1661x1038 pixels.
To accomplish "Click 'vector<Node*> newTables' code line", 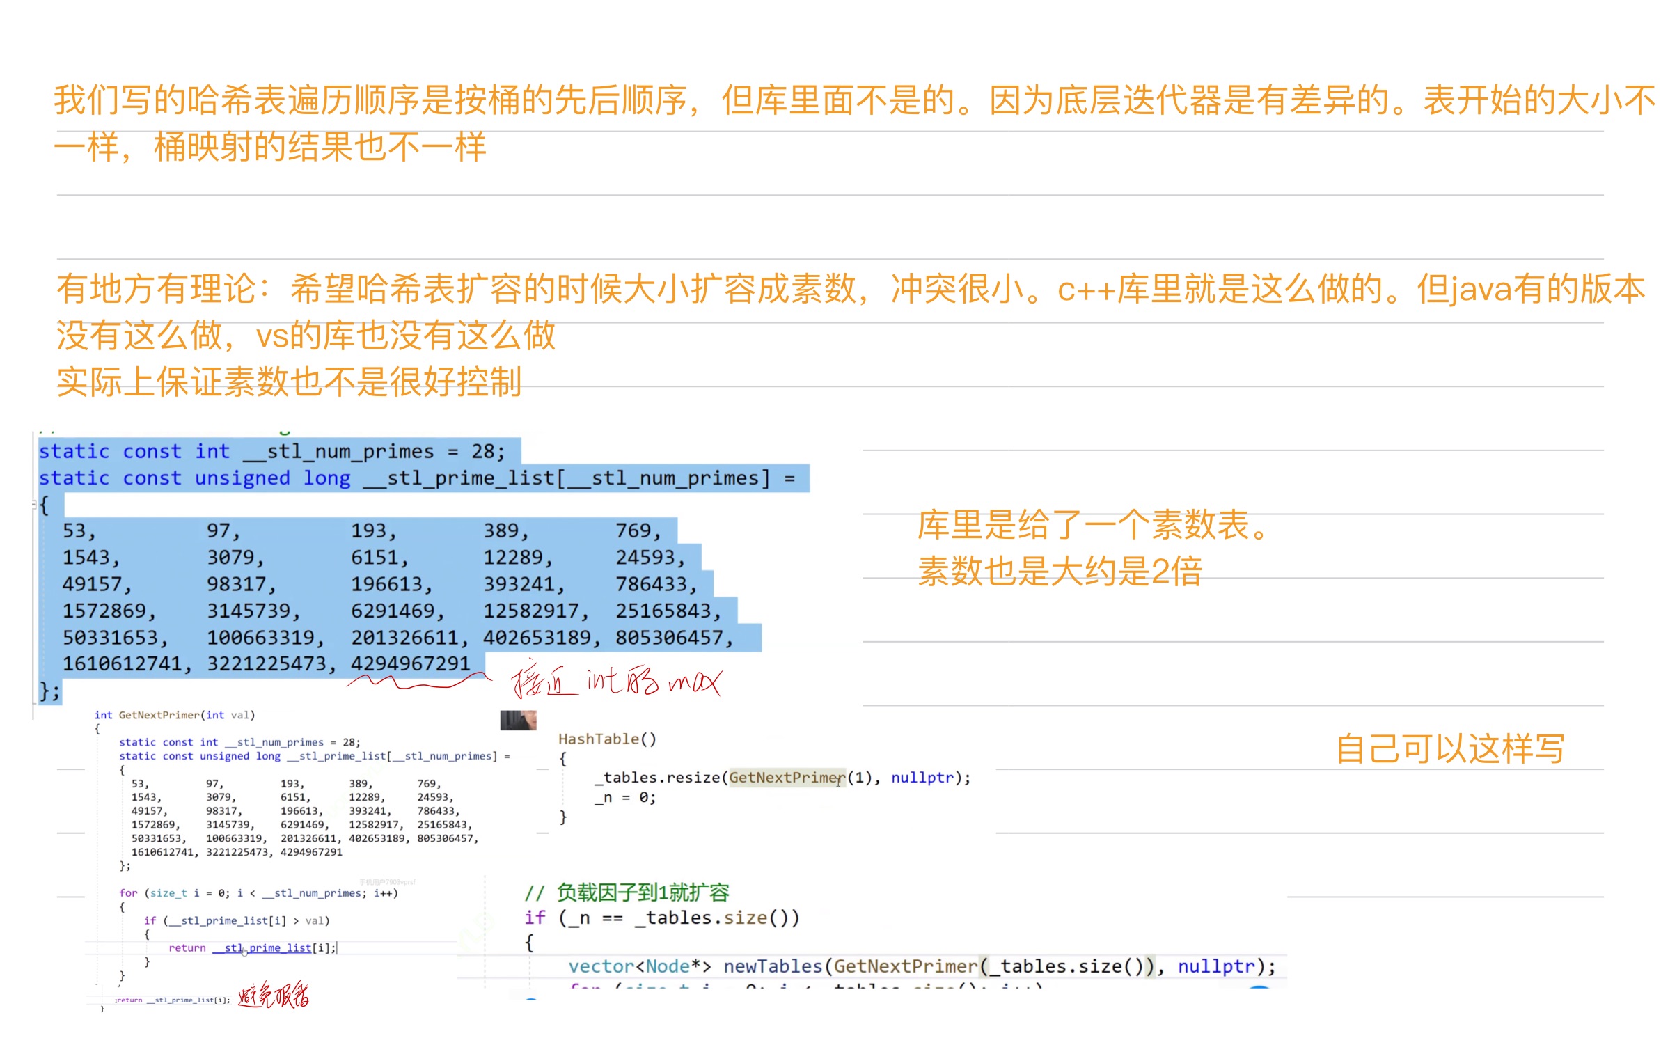I will (x=695, y=966).
